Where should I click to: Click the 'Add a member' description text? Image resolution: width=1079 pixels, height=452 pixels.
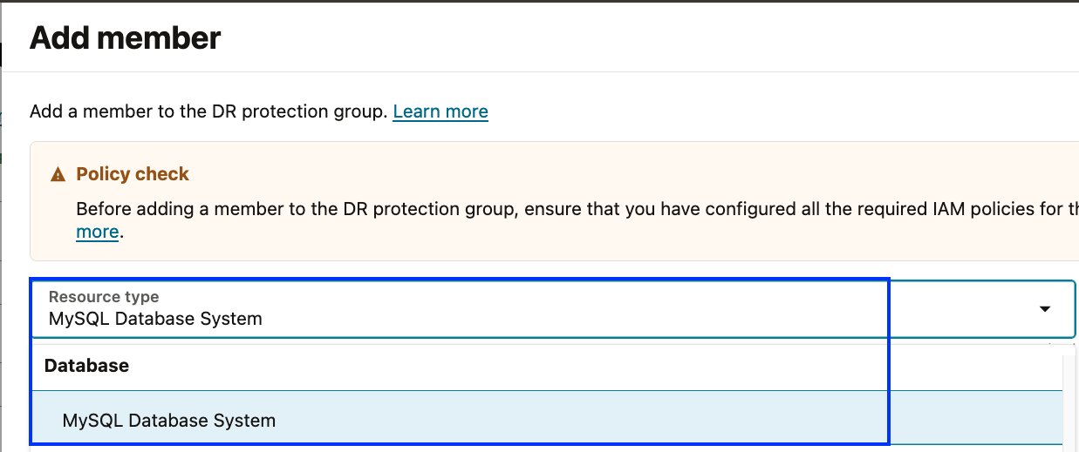(208, 111)
